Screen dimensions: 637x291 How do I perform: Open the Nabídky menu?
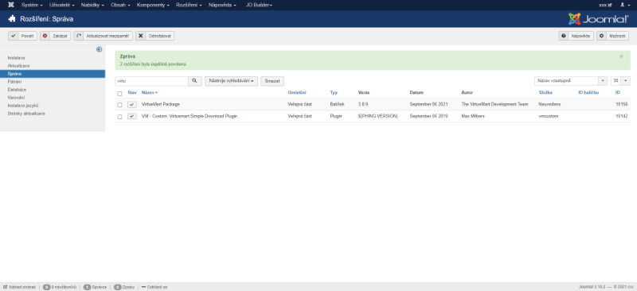(x=92, y=5)
